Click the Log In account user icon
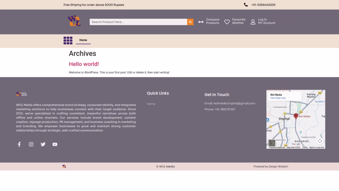 point(253,22)
